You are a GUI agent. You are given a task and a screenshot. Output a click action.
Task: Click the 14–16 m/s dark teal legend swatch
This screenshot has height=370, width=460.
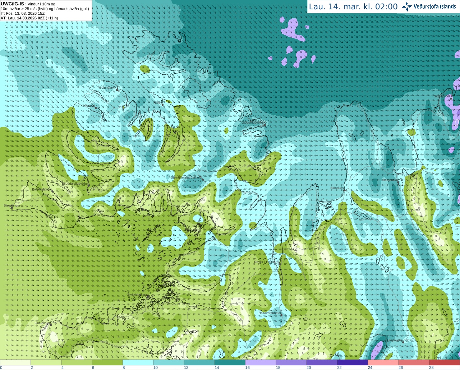(x=230, y=362)
